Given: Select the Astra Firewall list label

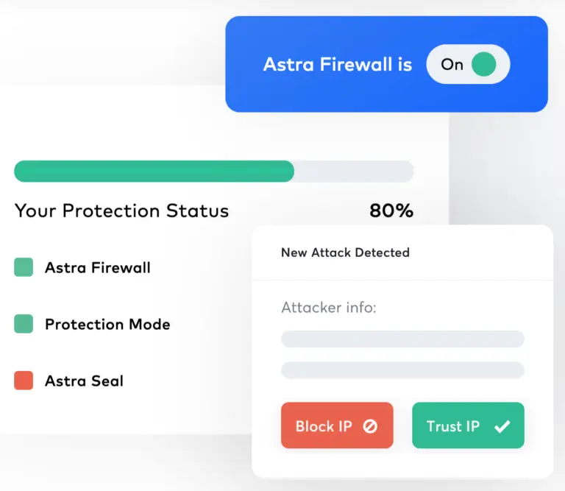Looking at the screenshot, I should [98, 268].
